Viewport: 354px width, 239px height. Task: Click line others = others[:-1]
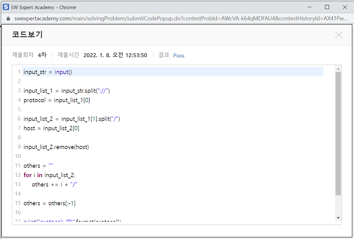pos(49,203)
